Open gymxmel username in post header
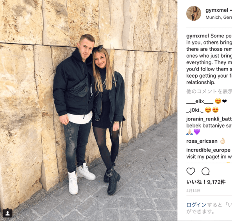Viewport: 232px width, 221px height. coord(217,10)
